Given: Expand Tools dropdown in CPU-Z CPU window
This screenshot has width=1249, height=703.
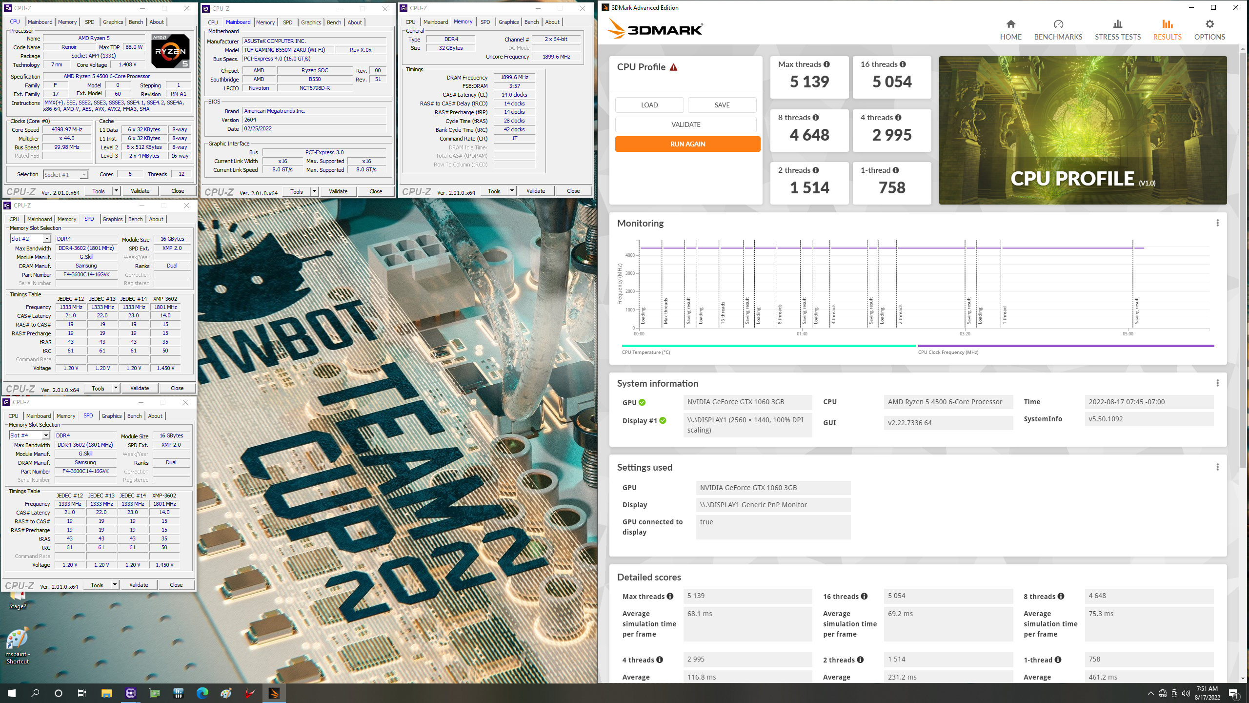Looking at the screenshot, I should tap(116, 191).
